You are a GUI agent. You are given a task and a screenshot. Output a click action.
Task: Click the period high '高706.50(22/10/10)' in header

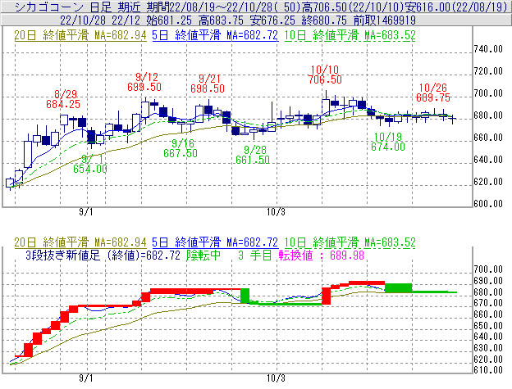point(353,7)
